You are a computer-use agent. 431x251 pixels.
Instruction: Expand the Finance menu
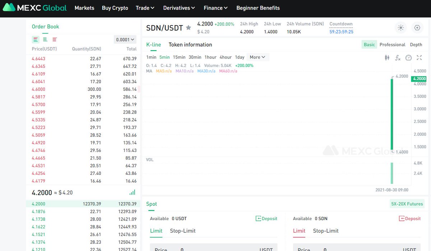[216, 8]
